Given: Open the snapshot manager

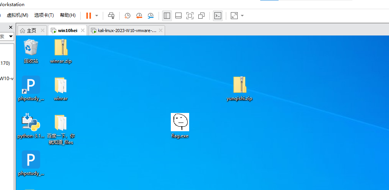Looking at the screenshot, I should [x=151, y=16].
